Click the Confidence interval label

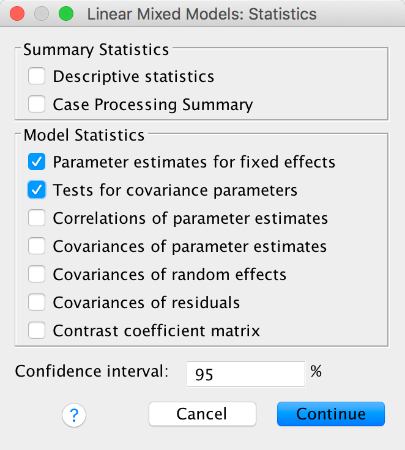point(91,372)
